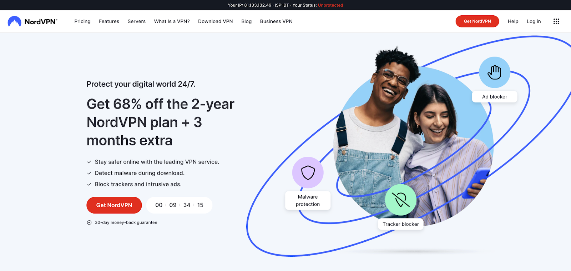Click the header Get NordVPN button
The image size is (571, 271).
tap(477, 21)
